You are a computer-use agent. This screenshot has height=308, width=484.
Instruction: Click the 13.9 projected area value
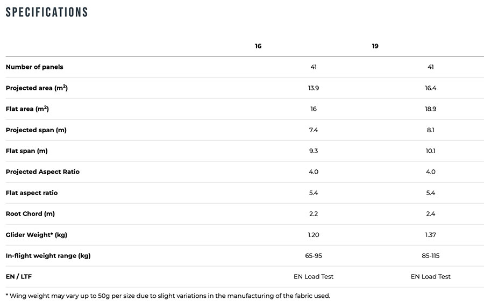click(314, 88)
